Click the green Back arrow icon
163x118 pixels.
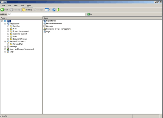tap(2, 10)
